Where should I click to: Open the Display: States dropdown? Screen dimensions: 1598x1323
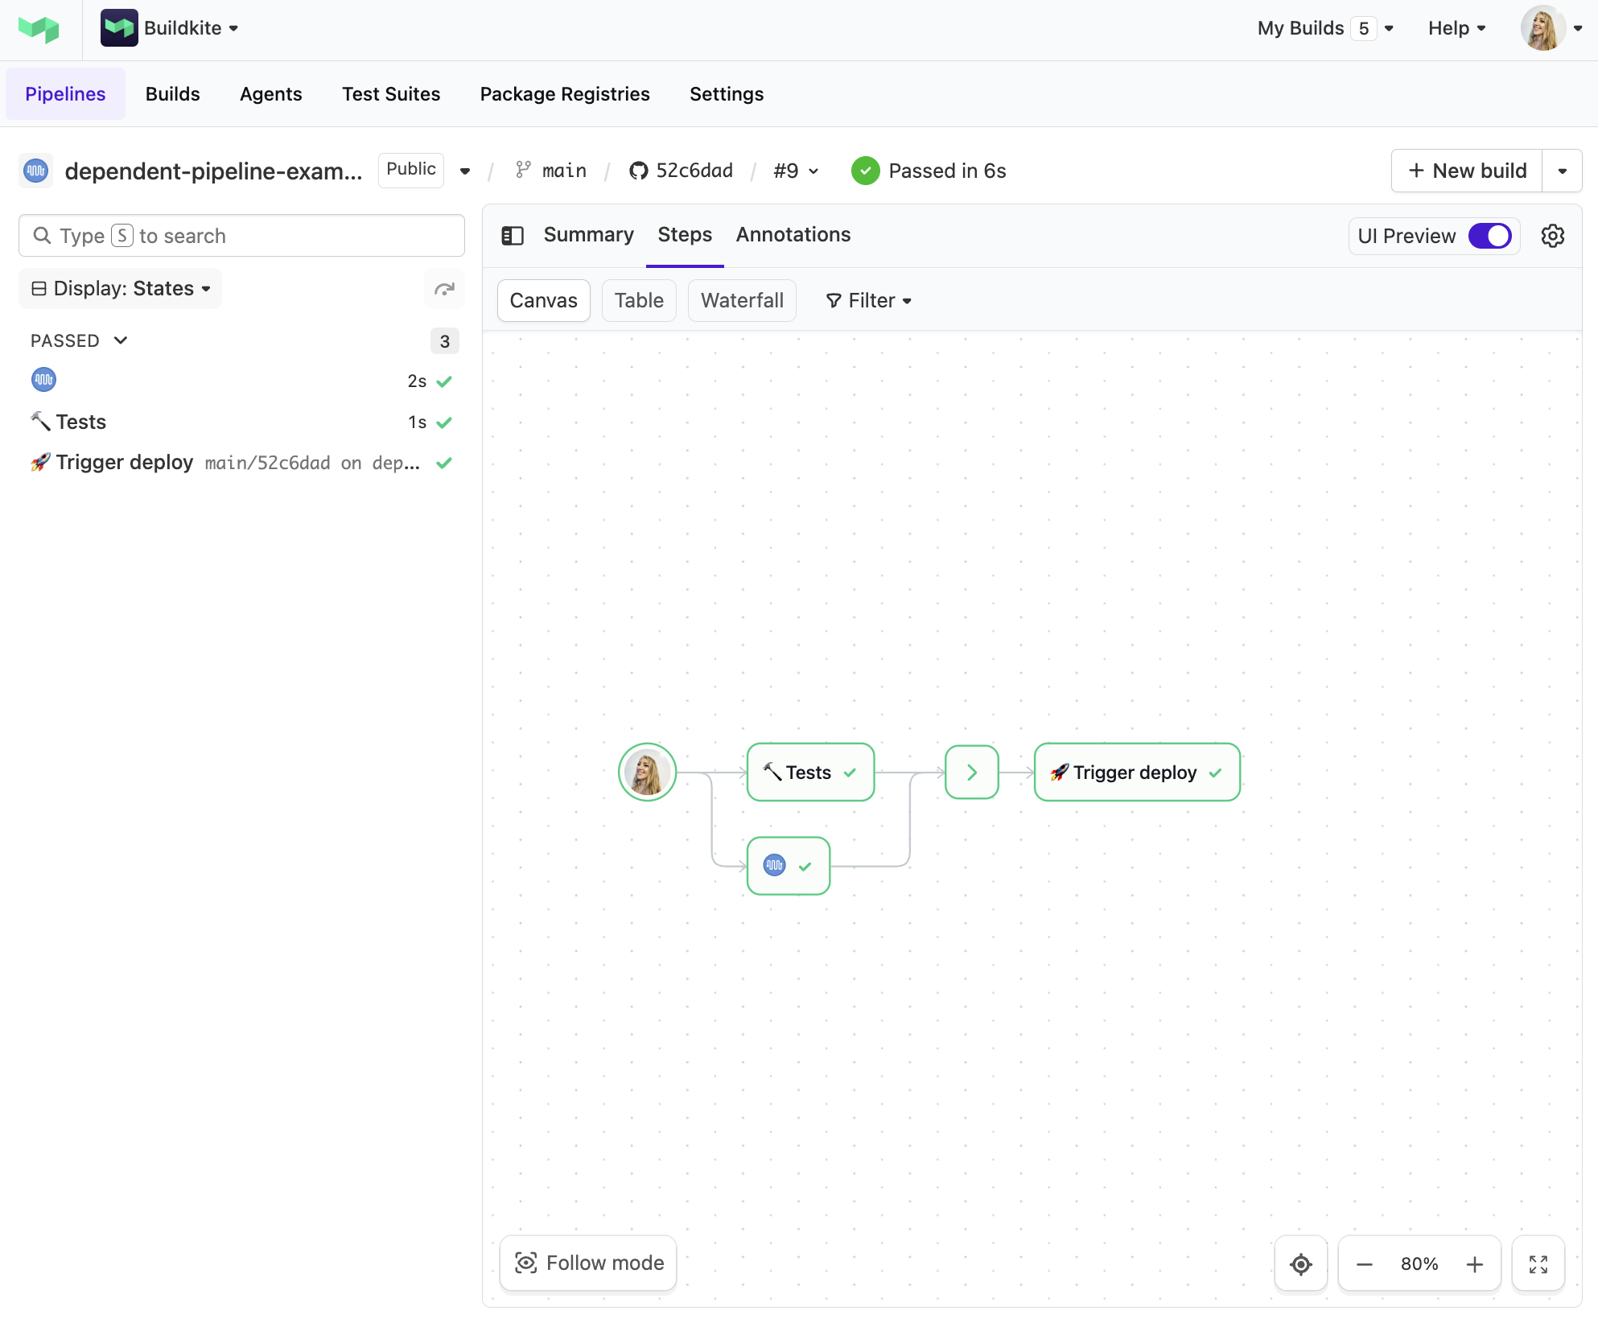pyautogui.click(x=121, y=288)
